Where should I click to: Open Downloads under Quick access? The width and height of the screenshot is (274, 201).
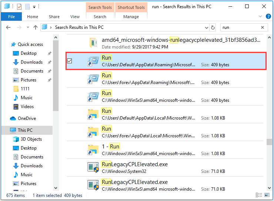[x=28, y=62]
